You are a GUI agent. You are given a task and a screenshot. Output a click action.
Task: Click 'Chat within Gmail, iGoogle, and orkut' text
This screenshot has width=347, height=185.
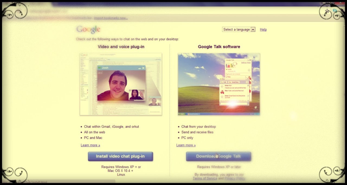tap(111, 127)
